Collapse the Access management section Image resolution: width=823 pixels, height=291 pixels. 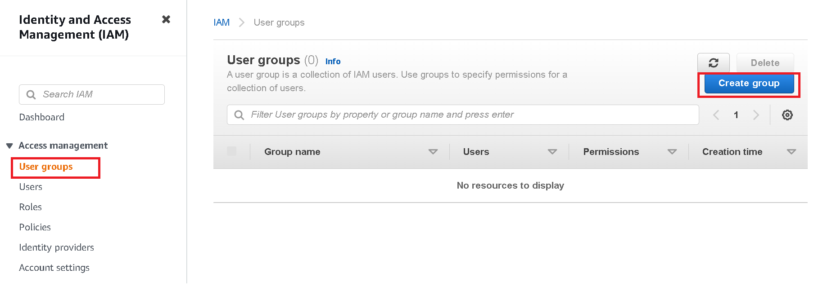9,146
